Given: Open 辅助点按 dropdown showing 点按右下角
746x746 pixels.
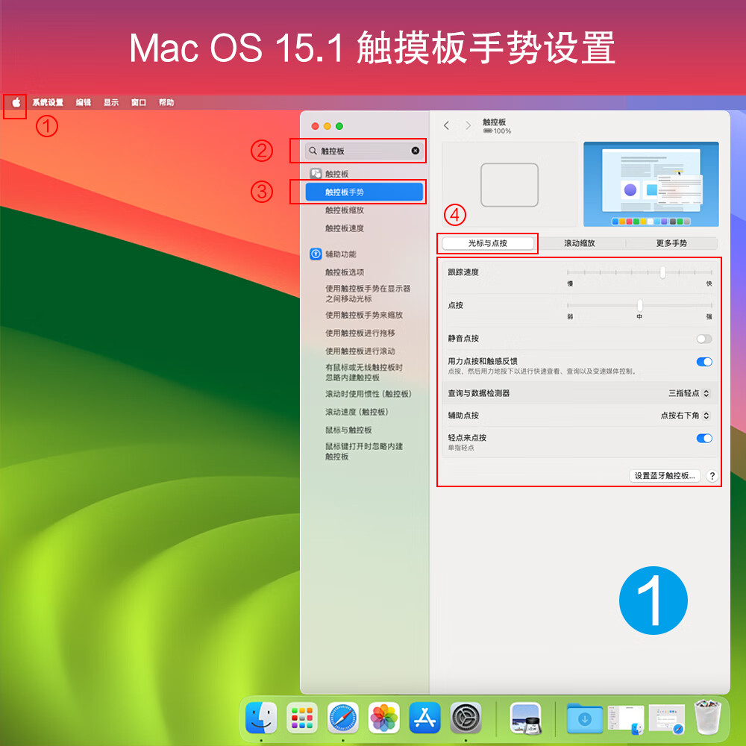Looking at the screenshot, I should 685,416.
